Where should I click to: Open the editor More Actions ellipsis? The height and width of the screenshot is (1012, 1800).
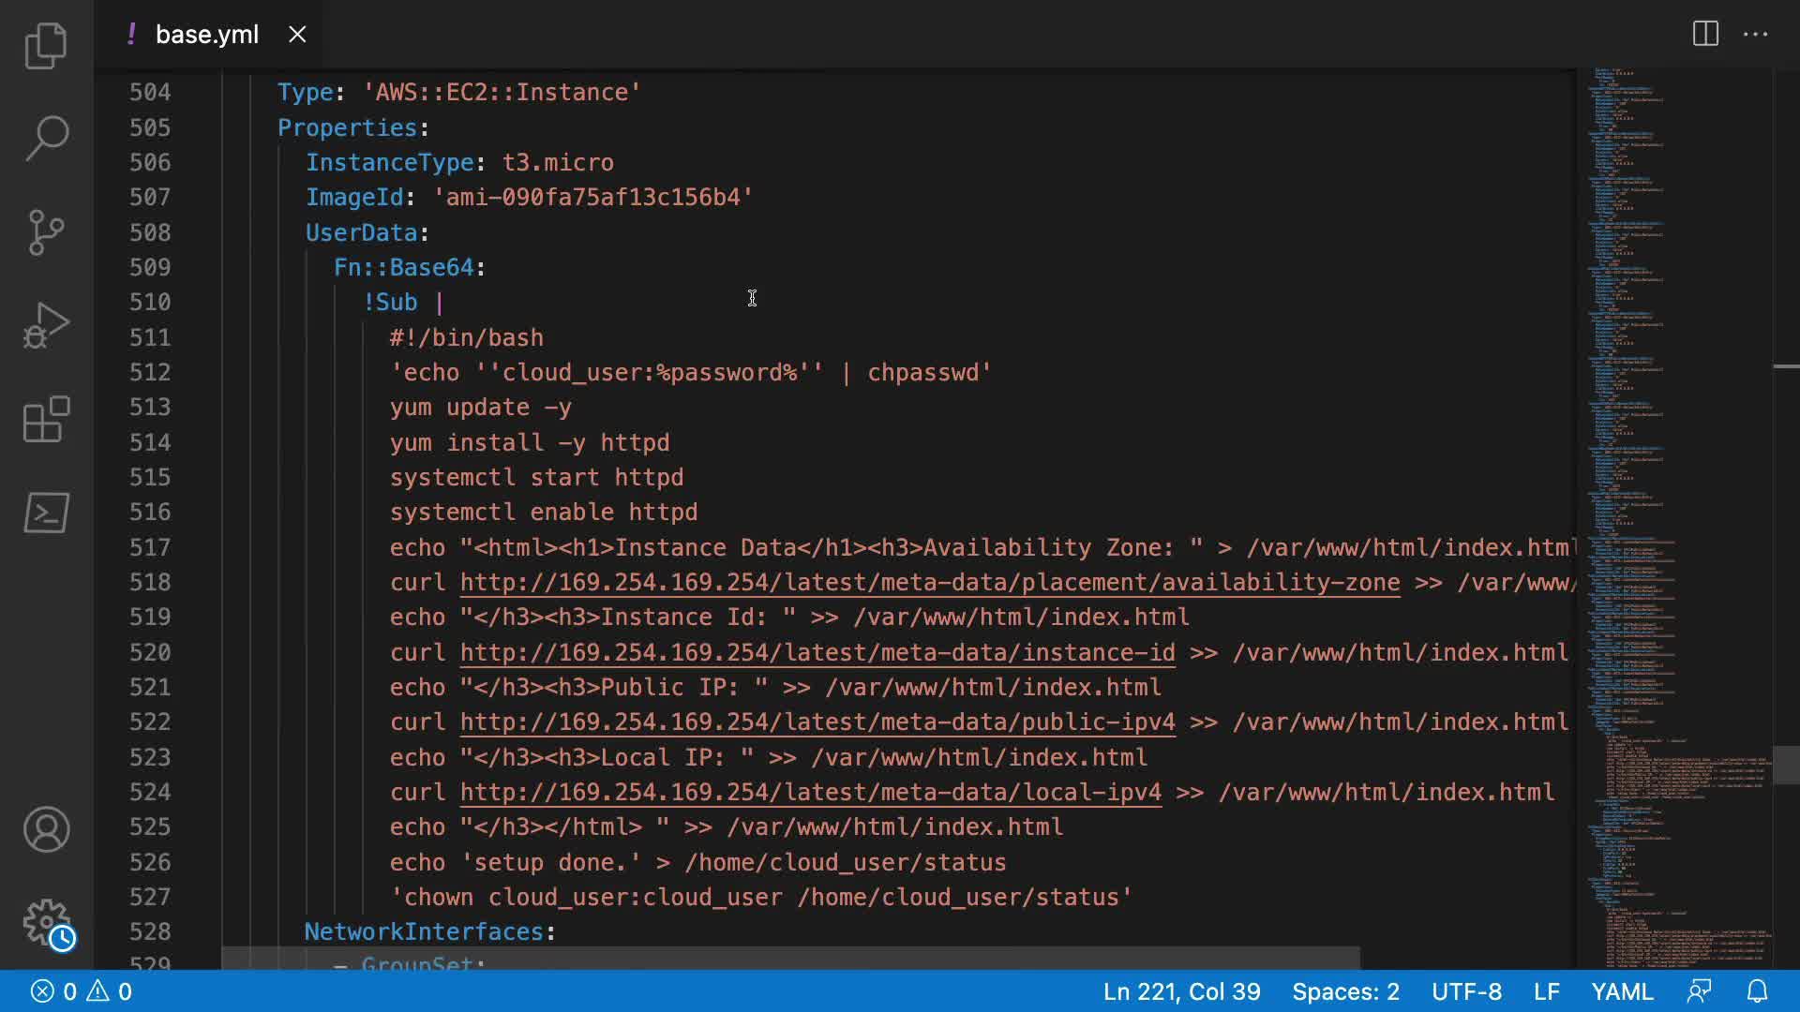coord(1755,35)
